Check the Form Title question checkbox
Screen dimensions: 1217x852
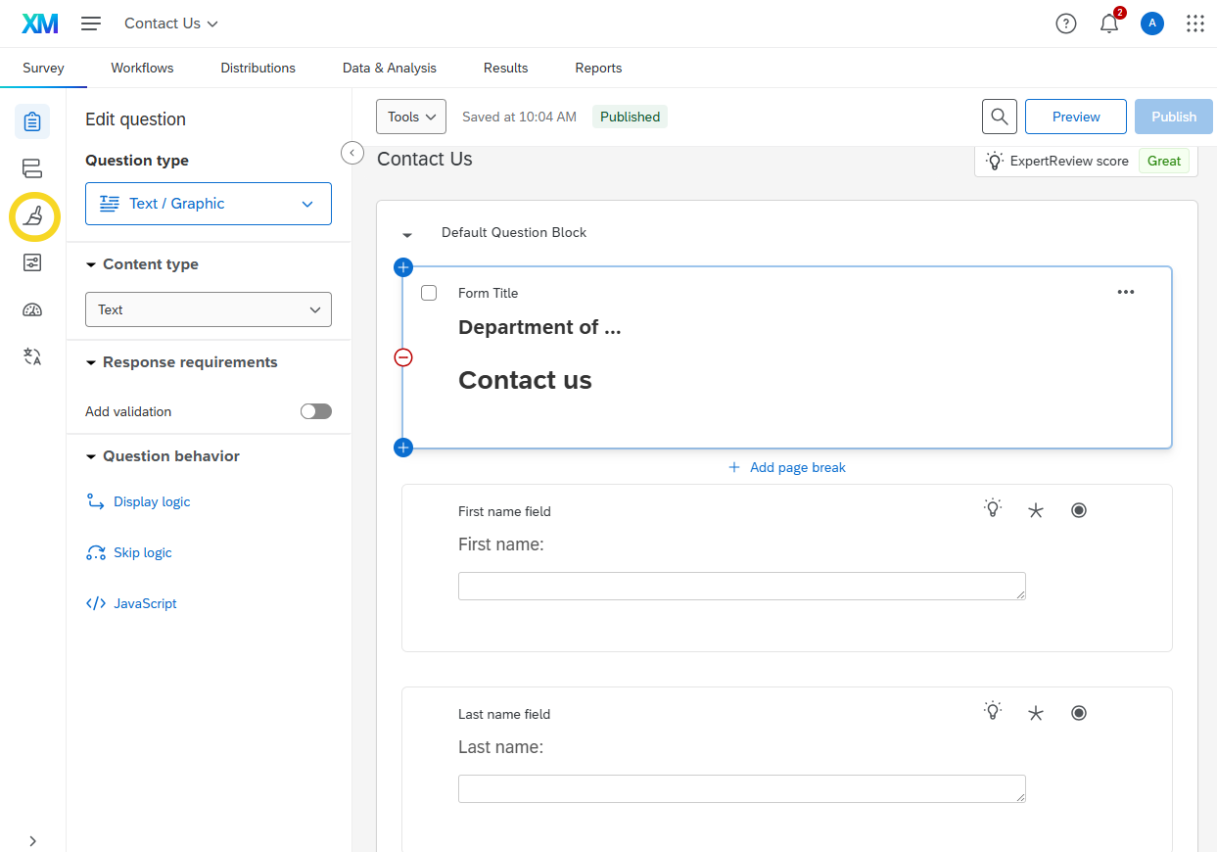coord(429,293)
